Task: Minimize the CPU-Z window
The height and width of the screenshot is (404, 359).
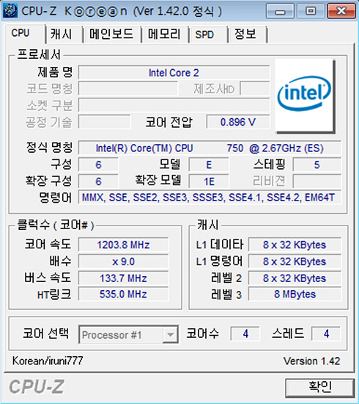Action: coord(280,11)
